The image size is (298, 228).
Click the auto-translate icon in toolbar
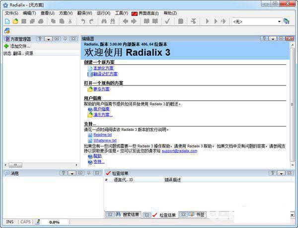tap(194, 21)
